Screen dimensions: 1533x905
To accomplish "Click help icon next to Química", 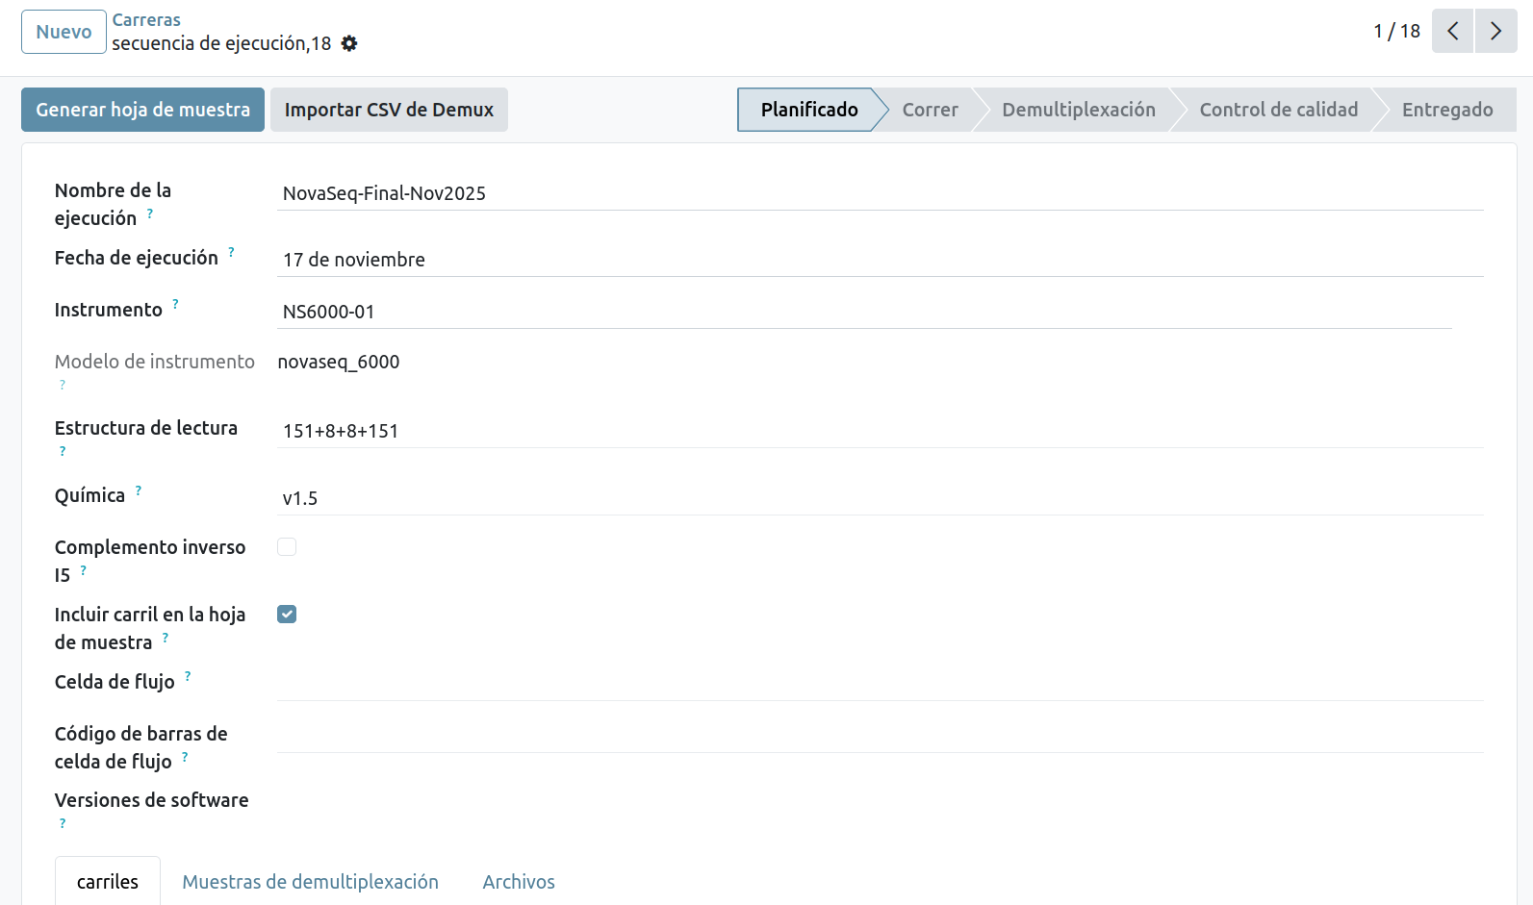I will coord(139,490).
